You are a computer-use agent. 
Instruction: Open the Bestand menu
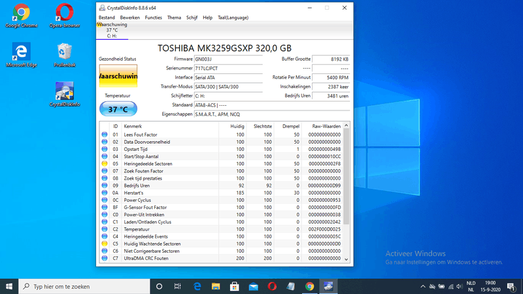(x=106, y=18)
